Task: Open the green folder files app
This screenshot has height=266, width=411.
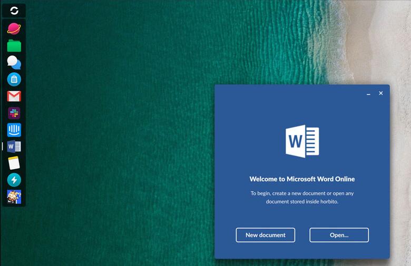Action: (14, 46)
